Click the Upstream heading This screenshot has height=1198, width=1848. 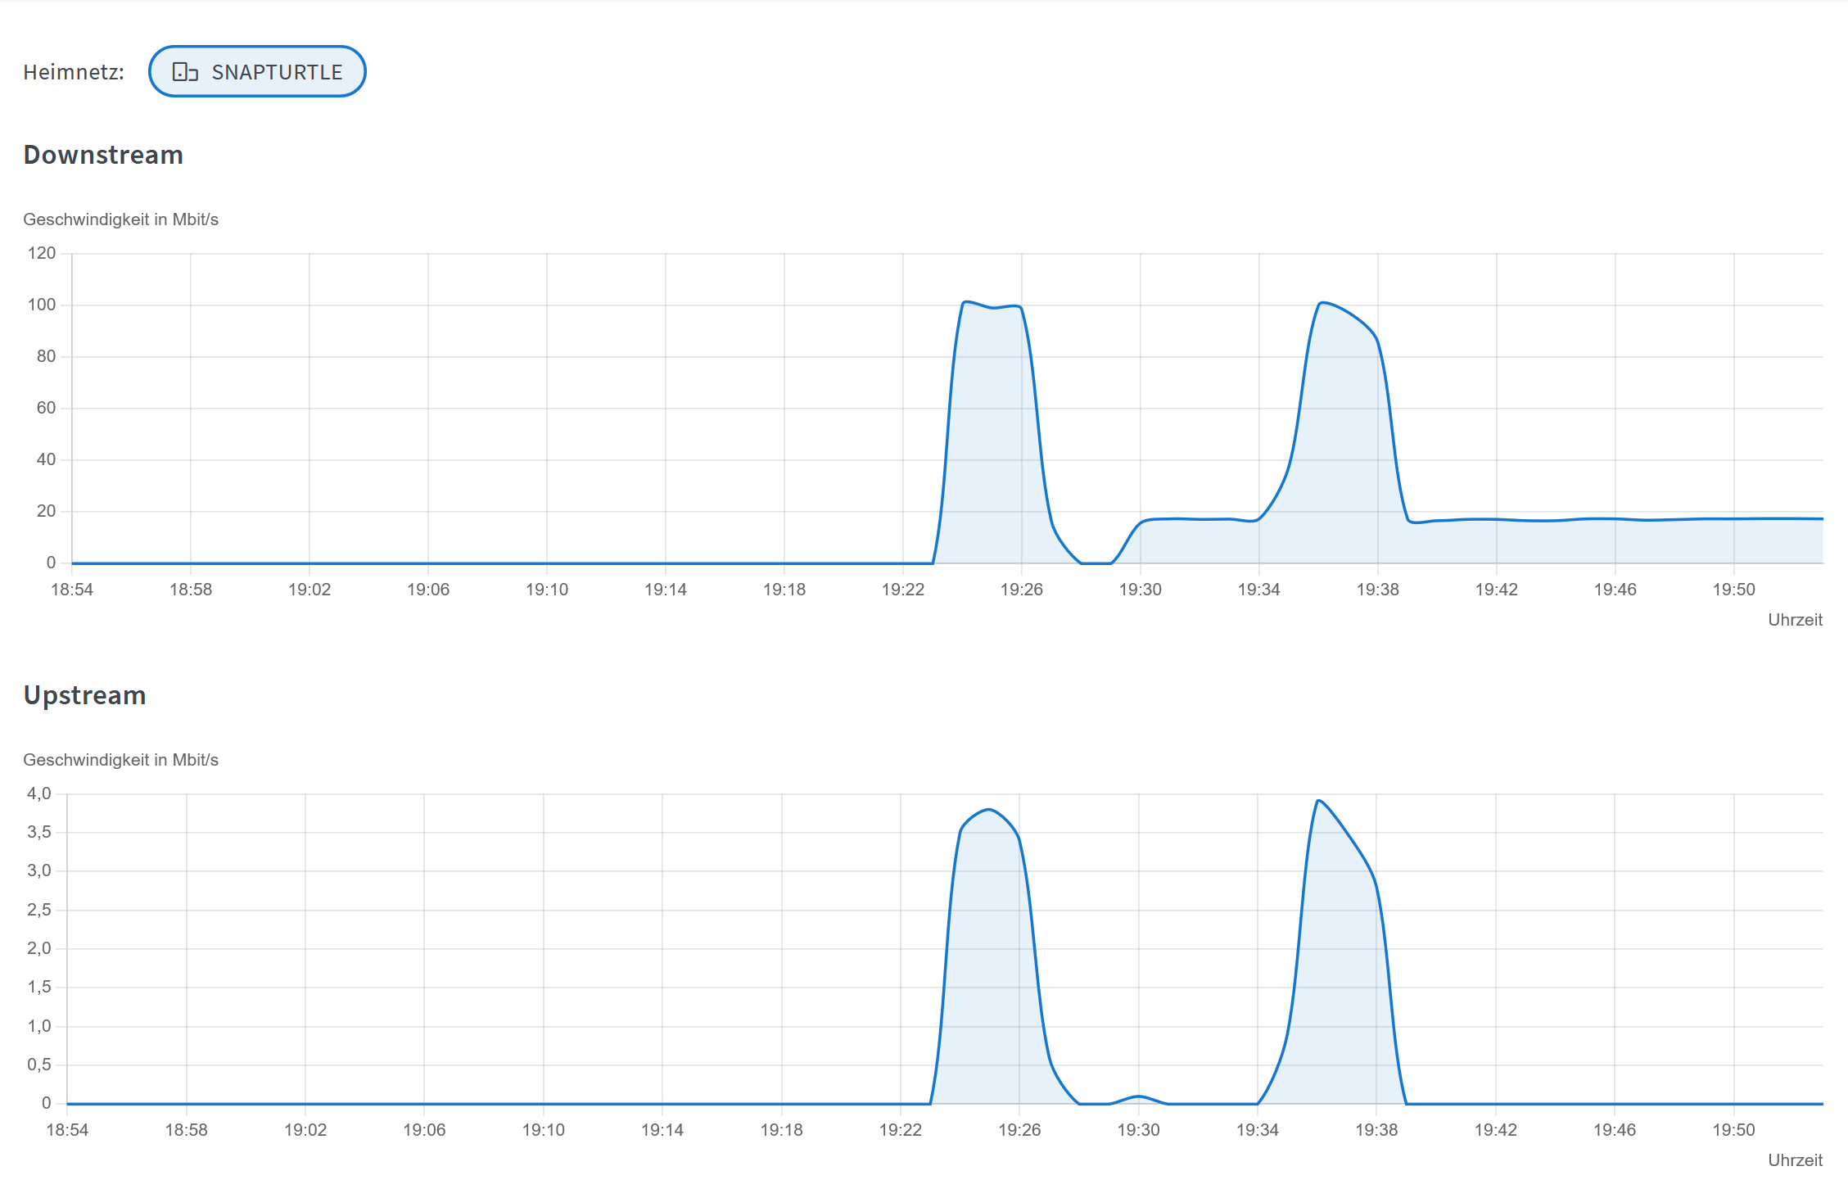point(84,695)
